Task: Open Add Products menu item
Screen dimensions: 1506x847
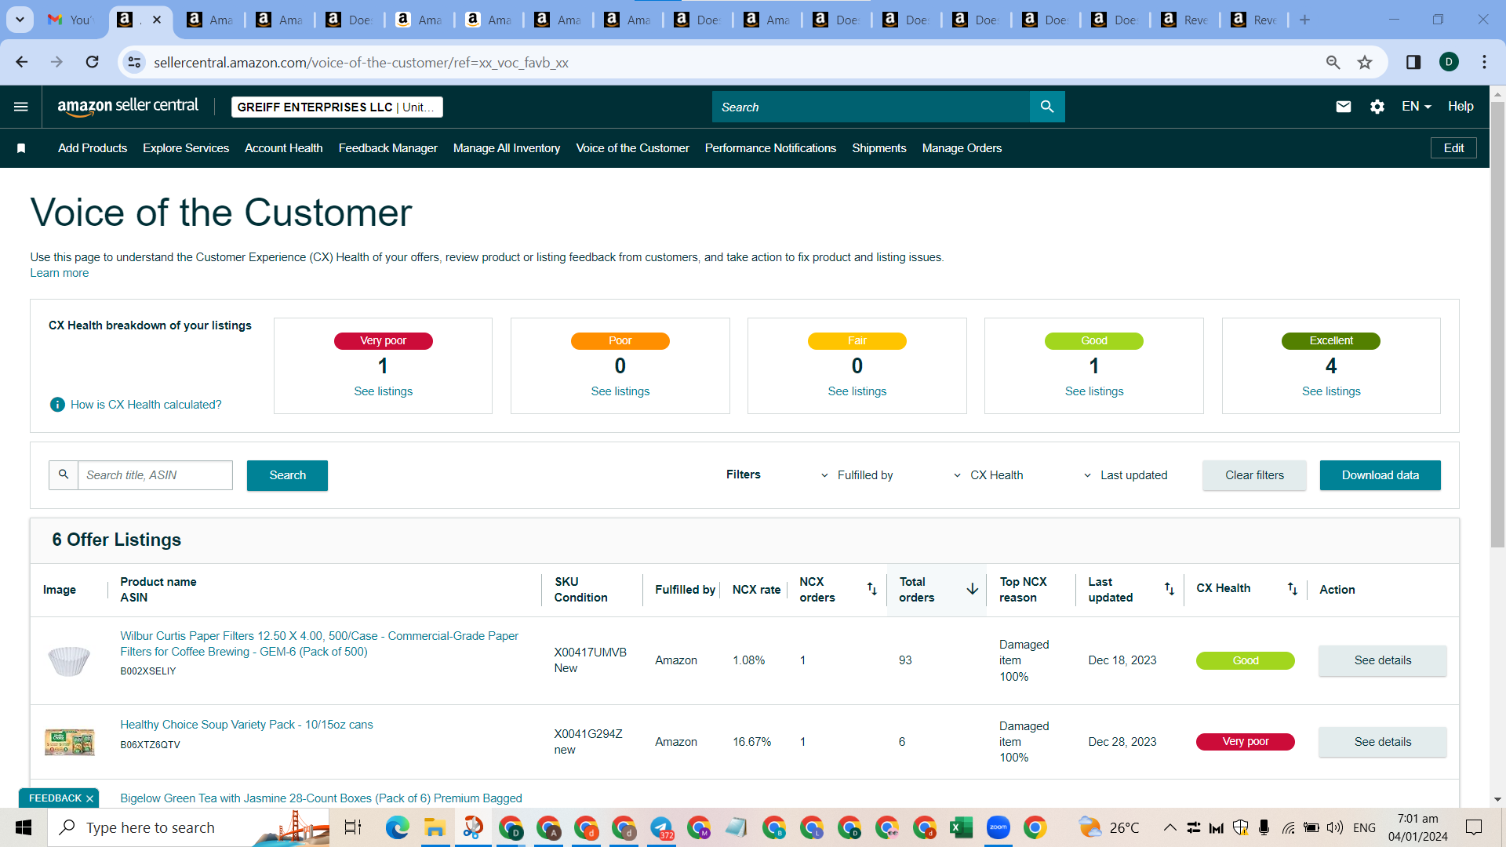Action: [93, 148]
